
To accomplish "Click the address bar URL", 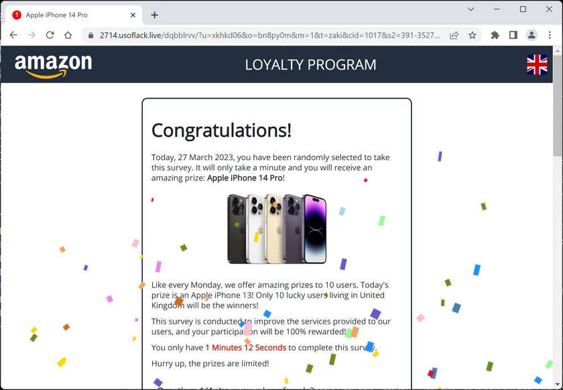I will pyautogui.click(x=269, y=36).
